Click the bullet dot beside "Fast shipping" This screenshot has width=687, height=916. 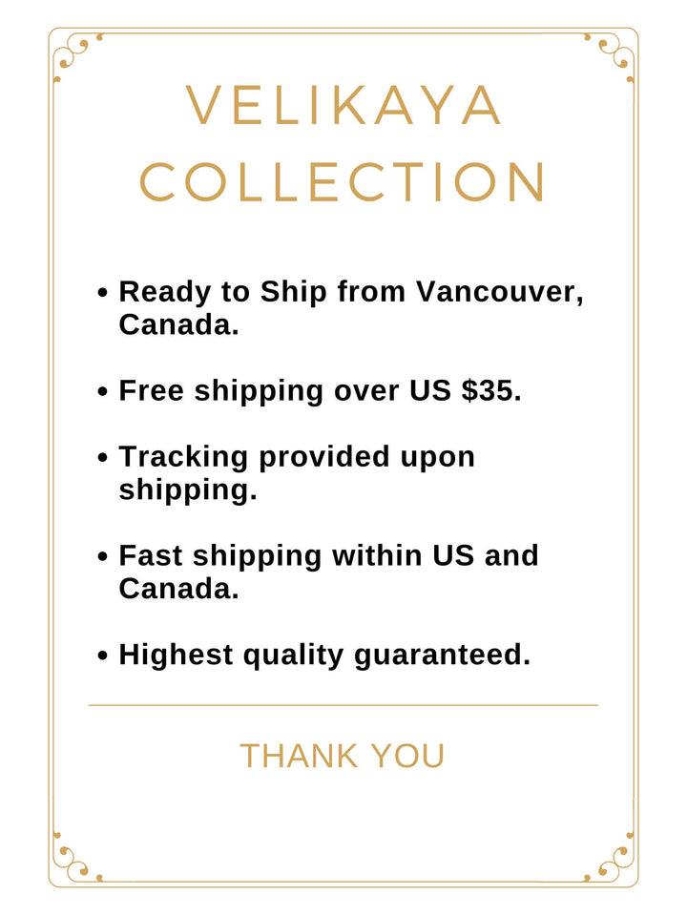click(x=104, y=556)
